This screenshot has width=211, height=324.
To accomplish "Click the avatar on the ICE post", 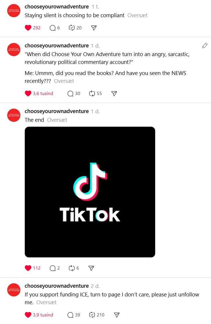I will click(x=14, y=290).
